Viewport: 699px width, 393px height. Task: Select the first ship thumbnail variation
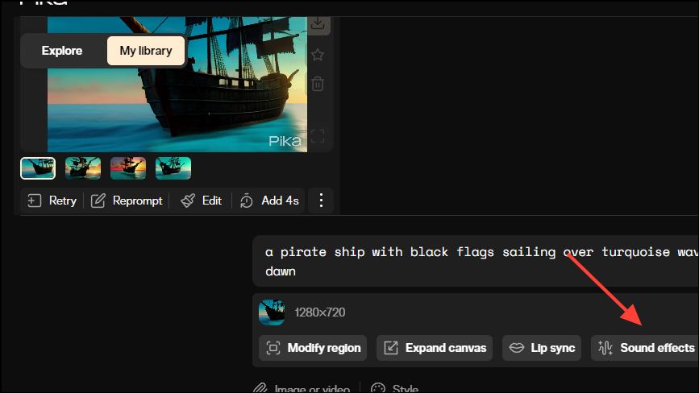coord(38,168)
